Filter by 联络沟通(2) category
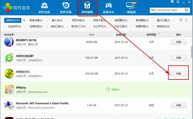Image resolution: width=193 pixels, height=119 pixels. [36, 20]
